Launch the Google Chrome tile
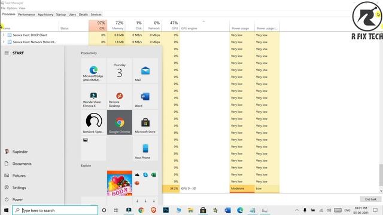Image resolution: width=383 pixels, height=215 pixels. pyautogui.click(x=120, y=122)
